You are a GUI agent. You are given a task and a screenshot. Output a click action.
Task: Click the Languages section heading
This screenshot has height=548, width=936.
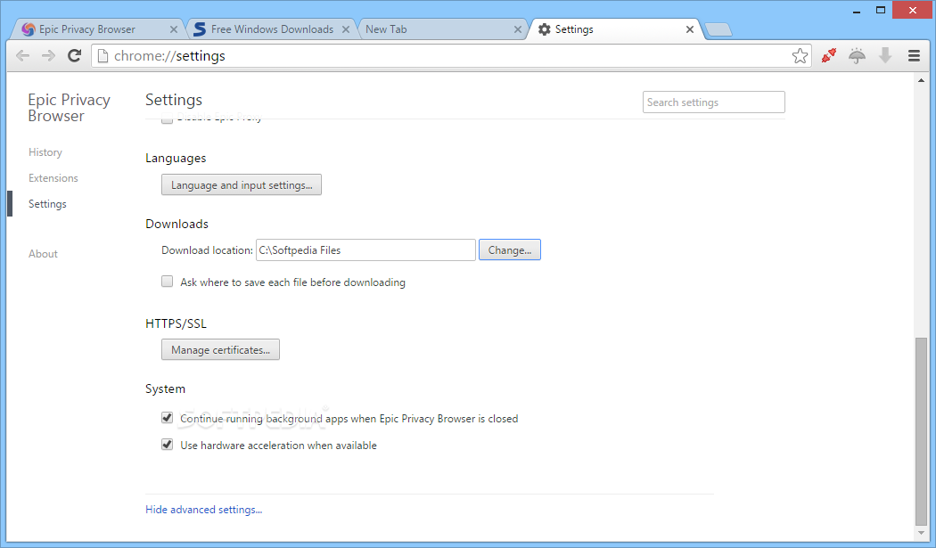click(176, 159)
